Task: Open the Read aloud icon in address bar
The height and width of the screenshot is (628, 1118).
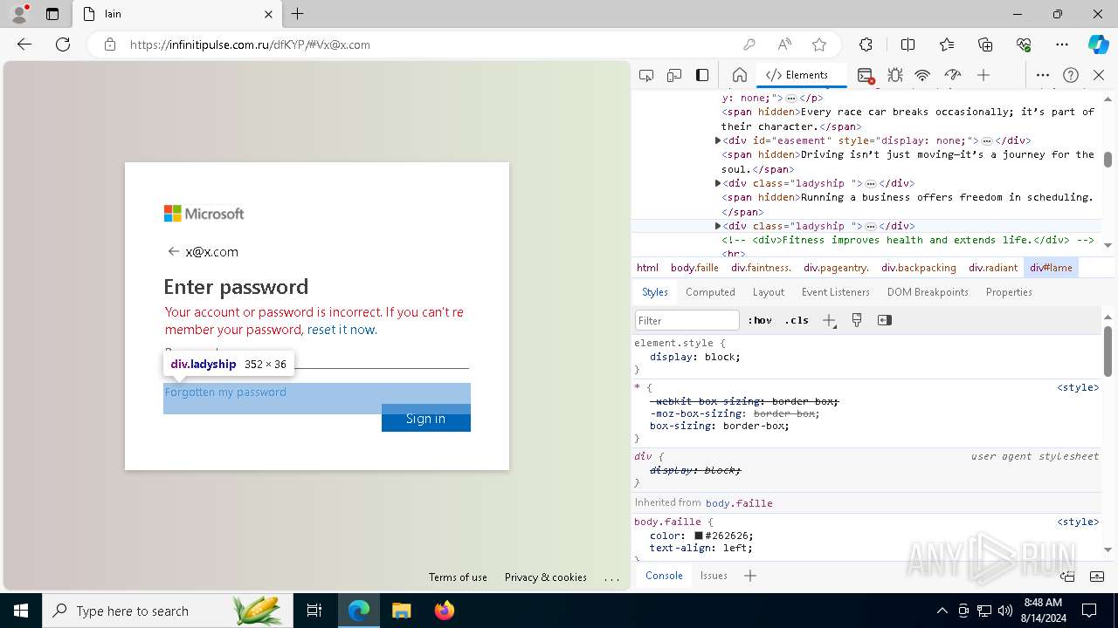Action: (784, 44)
